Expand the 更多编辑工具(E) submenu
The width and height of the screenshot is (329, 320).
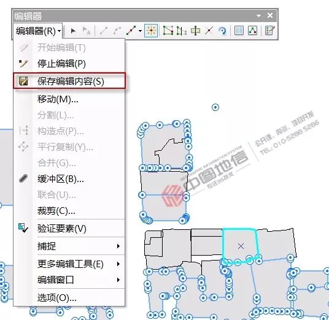(69, 264)
